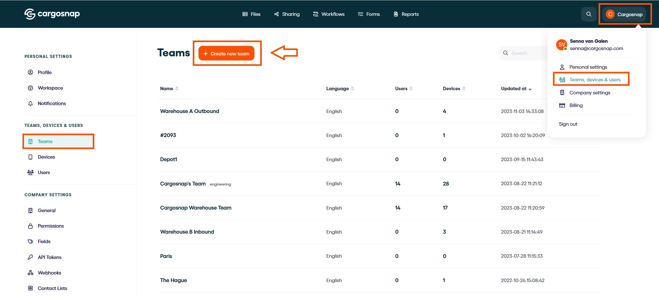The image size is (659, 296).
Task: Click the Webhooks icon
Action: [x=30, y=273]
